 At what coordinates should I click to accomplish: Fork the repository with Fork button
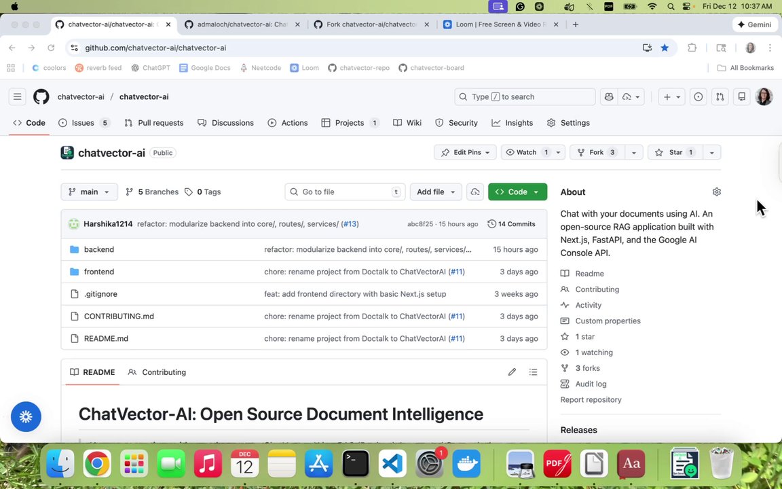597,153
